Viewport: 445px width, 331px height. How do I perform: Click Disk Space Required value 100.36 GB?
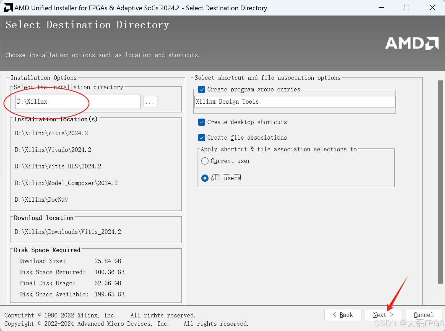point(110,272)
